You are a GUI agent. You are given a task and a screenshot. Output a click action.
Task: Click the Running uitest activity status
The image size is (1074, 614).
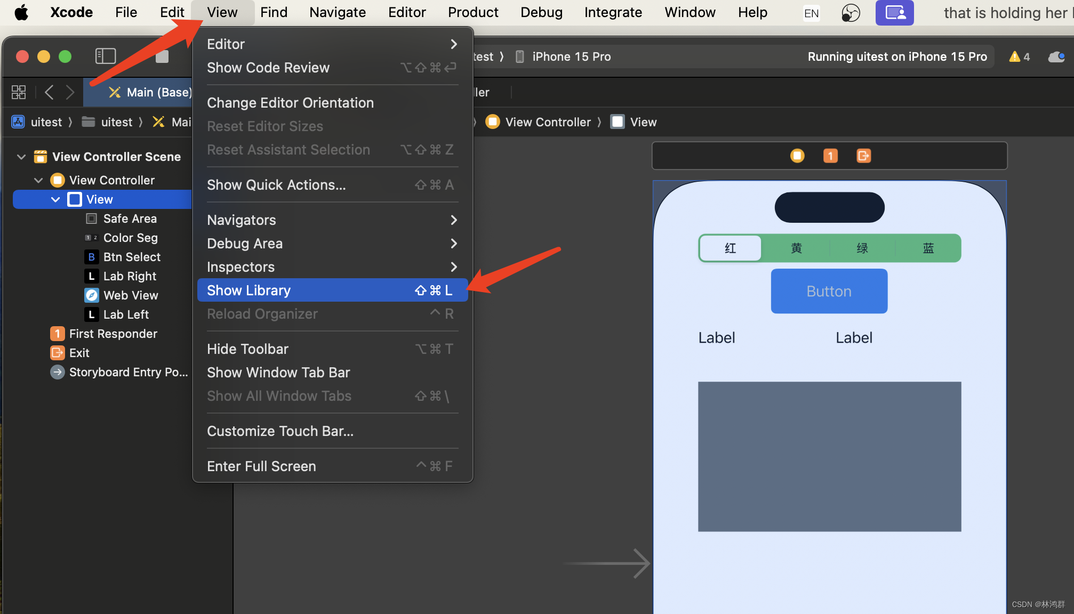[x=897, y=56]
